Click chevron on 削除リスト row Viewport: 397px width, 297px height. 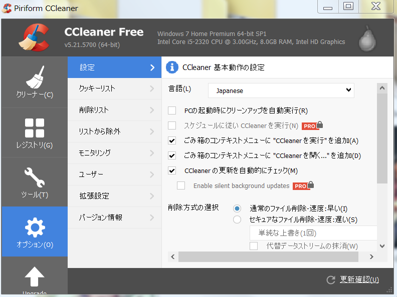pyautogui.click(x=152, y=110)
